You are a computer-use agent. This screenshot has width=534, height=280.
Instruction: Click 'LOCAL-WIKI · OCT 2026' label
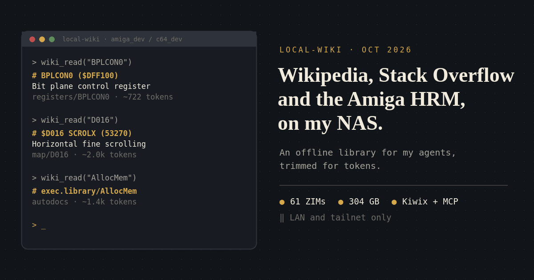point(346,50)
